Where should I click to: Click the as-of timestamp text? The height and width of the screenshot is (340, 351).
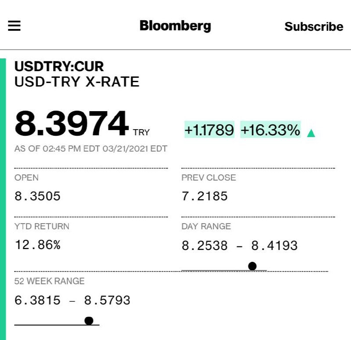(91, 149)
